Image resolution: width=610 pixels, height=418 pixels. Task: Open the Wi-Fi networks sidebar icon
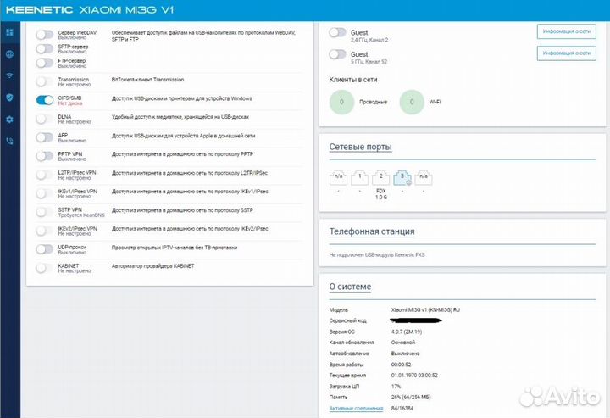tap(10, 75)
